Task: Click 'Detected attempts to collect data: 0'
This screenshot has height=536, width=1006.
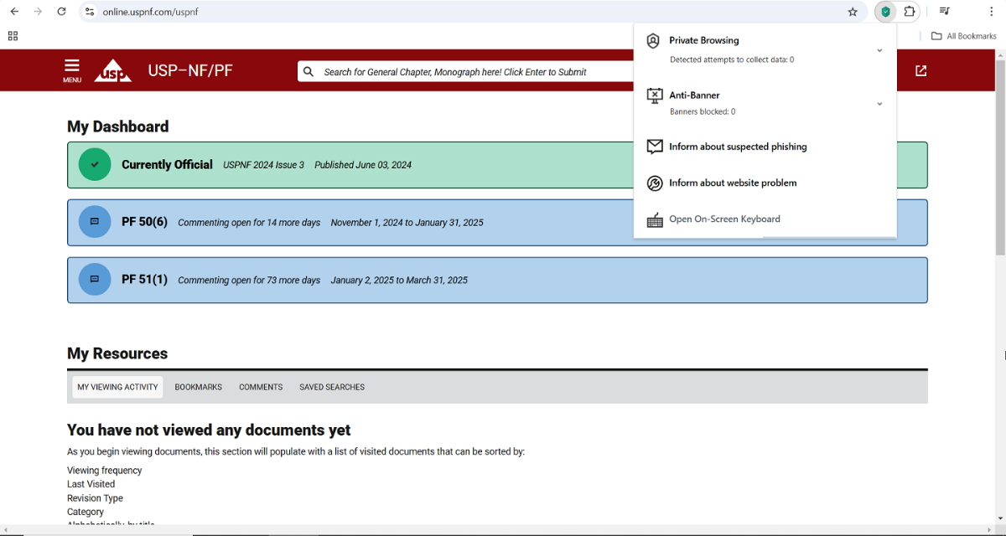Action: click(x=732, y=59)
